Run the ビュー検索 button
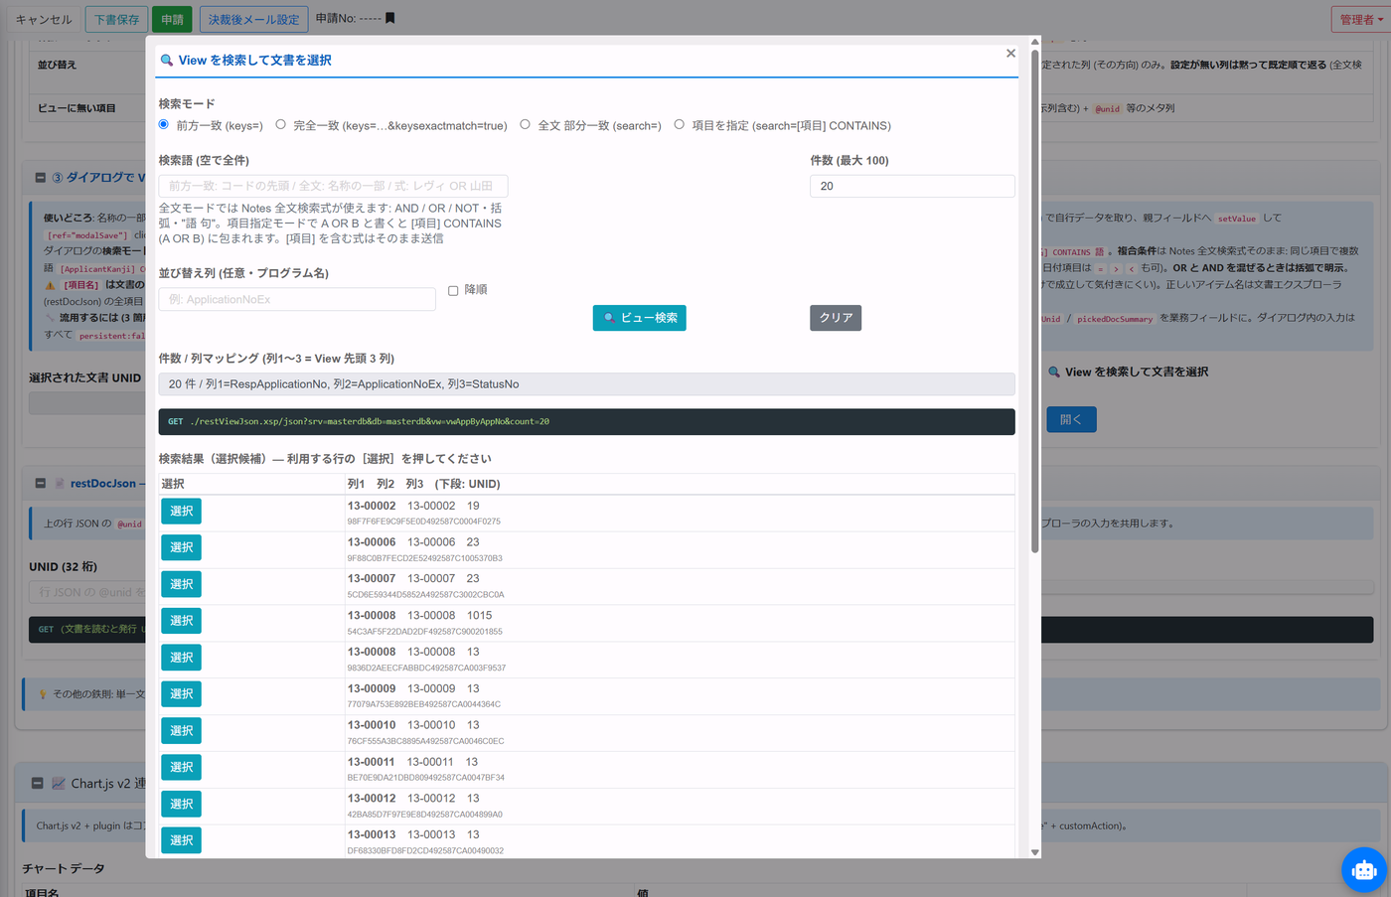The image size is (1391, 897). click(x=640, y=318)
